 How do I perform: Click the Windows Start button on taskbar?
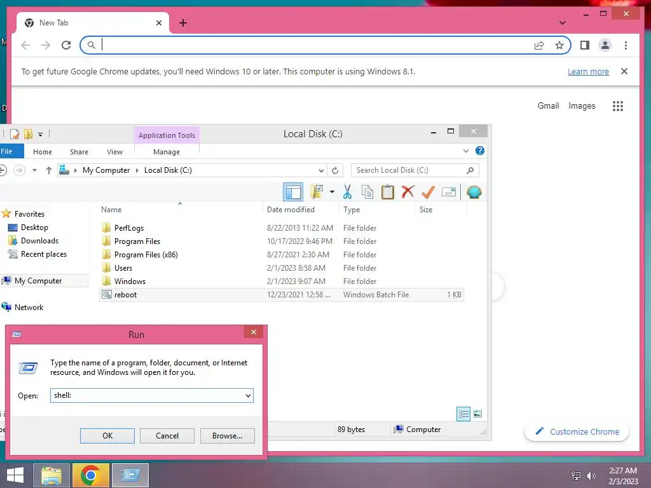[x=15, y=475]
